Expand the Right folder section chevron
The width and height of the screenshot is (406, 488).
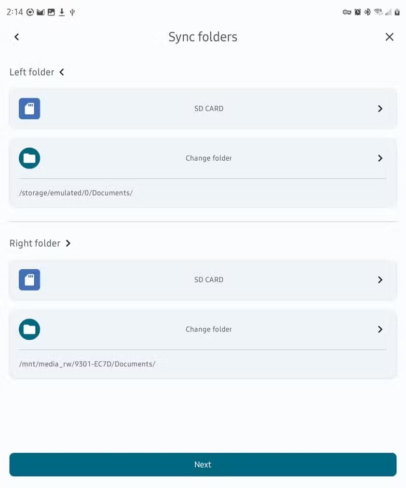pos(68,243)
